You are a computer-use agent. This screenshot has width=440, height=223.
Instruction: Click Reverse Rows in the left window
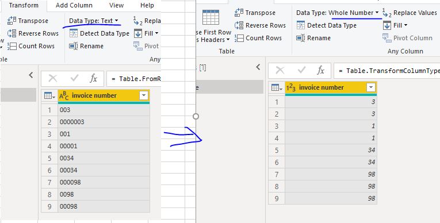tap(33, 33)
